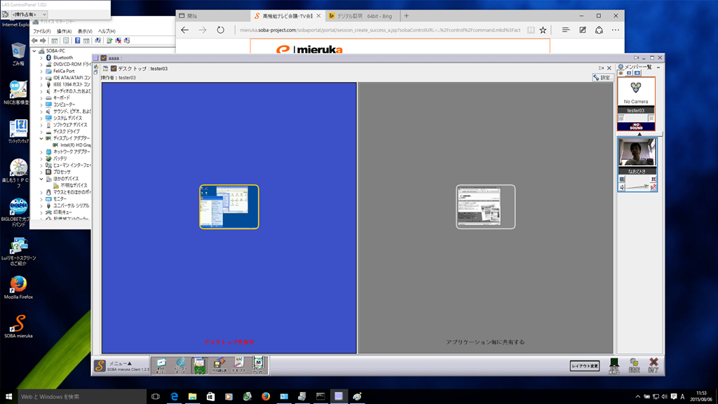Open the ヘルプ(H) menu in Device Manager
This screenshot has width=718, height=404.
point(107,31)
